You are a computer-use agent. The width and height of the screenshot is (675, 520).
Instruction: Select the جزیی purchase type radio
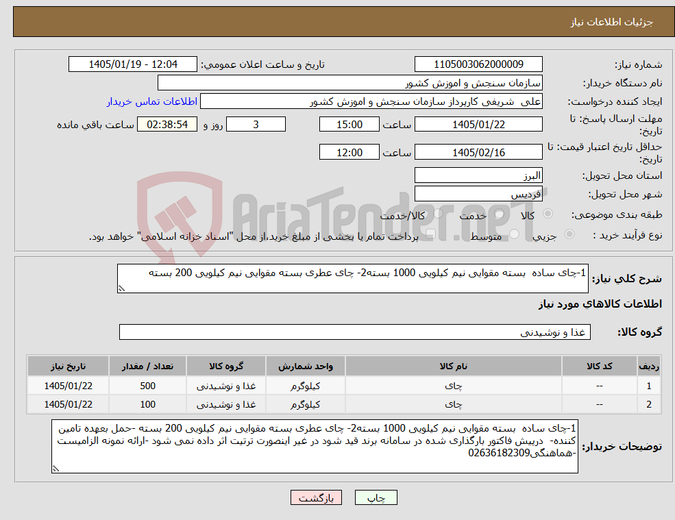point(569,234)
